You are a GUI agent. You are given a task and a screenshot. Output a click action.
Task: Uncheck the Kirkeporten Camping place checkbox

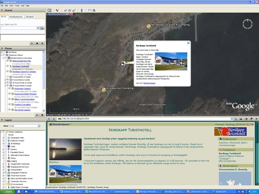pos(9,88)
